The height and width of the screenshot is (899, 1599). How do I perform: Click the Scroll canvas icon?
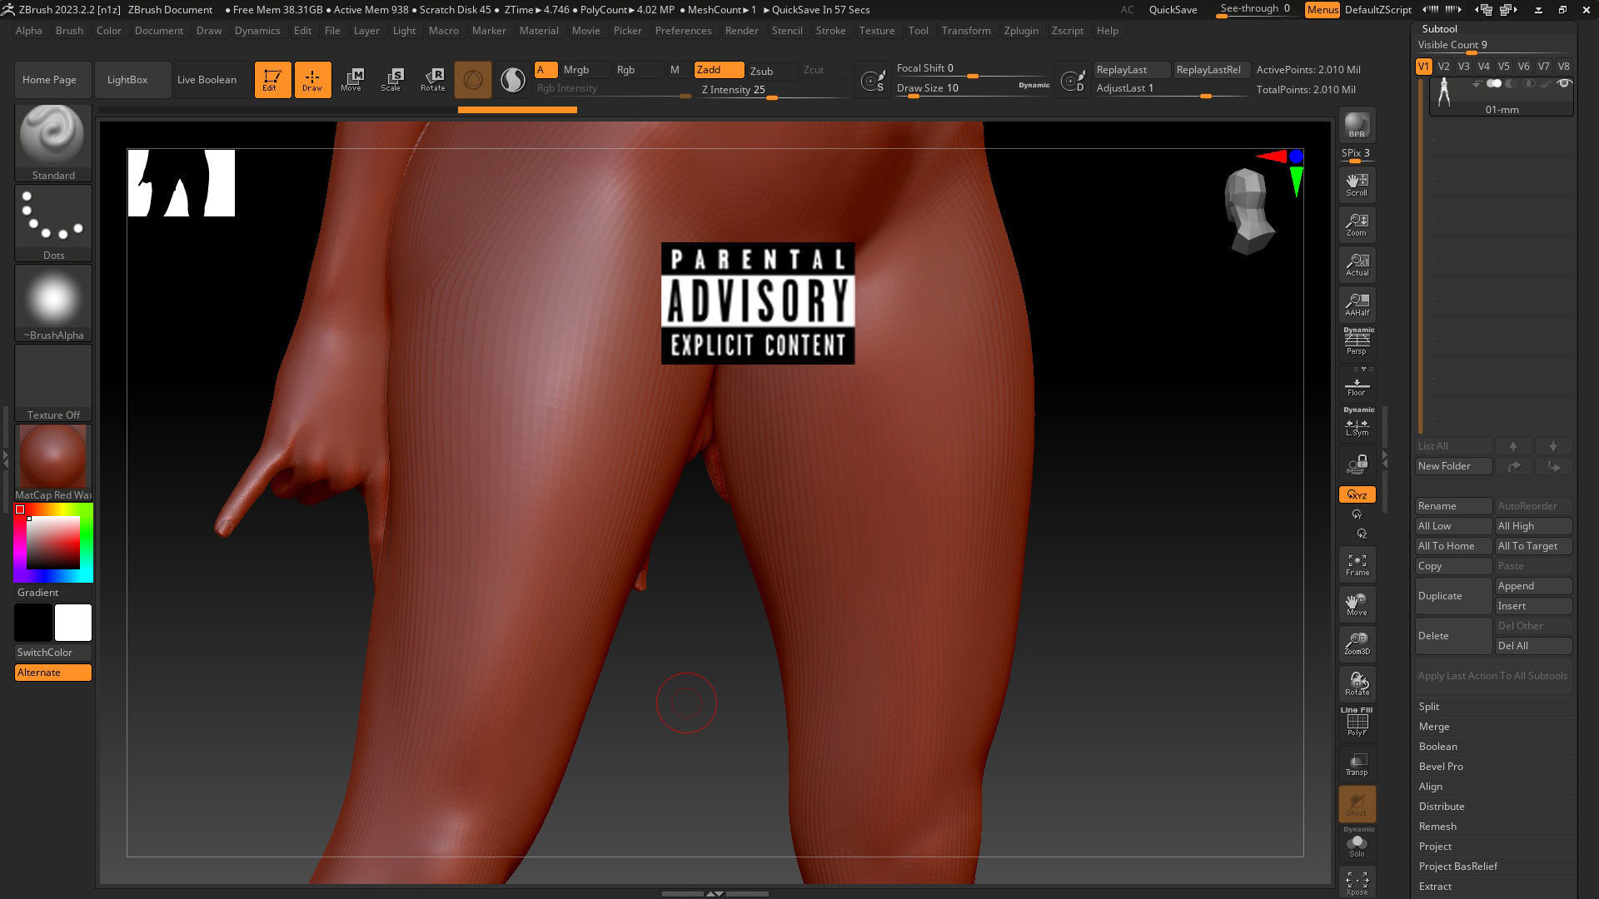(1357, 184)
